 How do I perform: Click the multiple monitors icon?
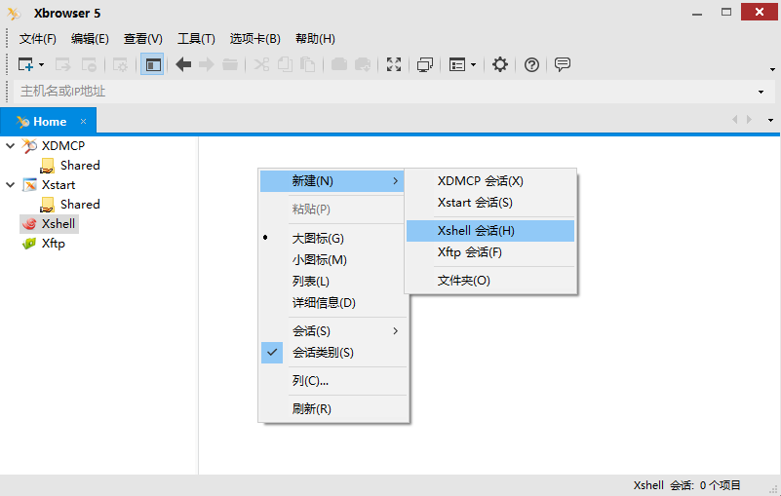pos(425,64)
